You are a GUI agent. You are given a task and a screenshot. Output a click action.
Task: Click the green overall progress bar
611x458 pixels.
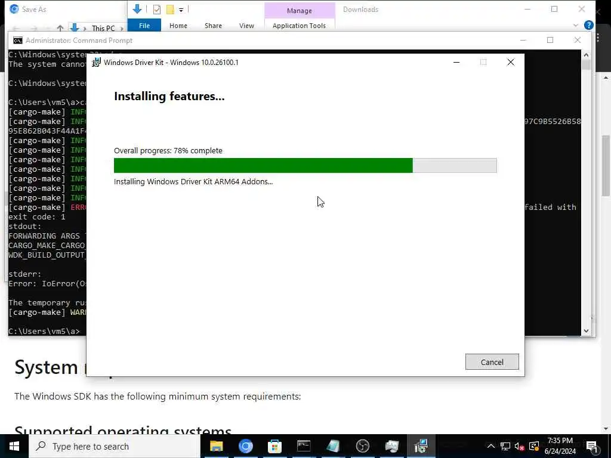coord(305,166)
